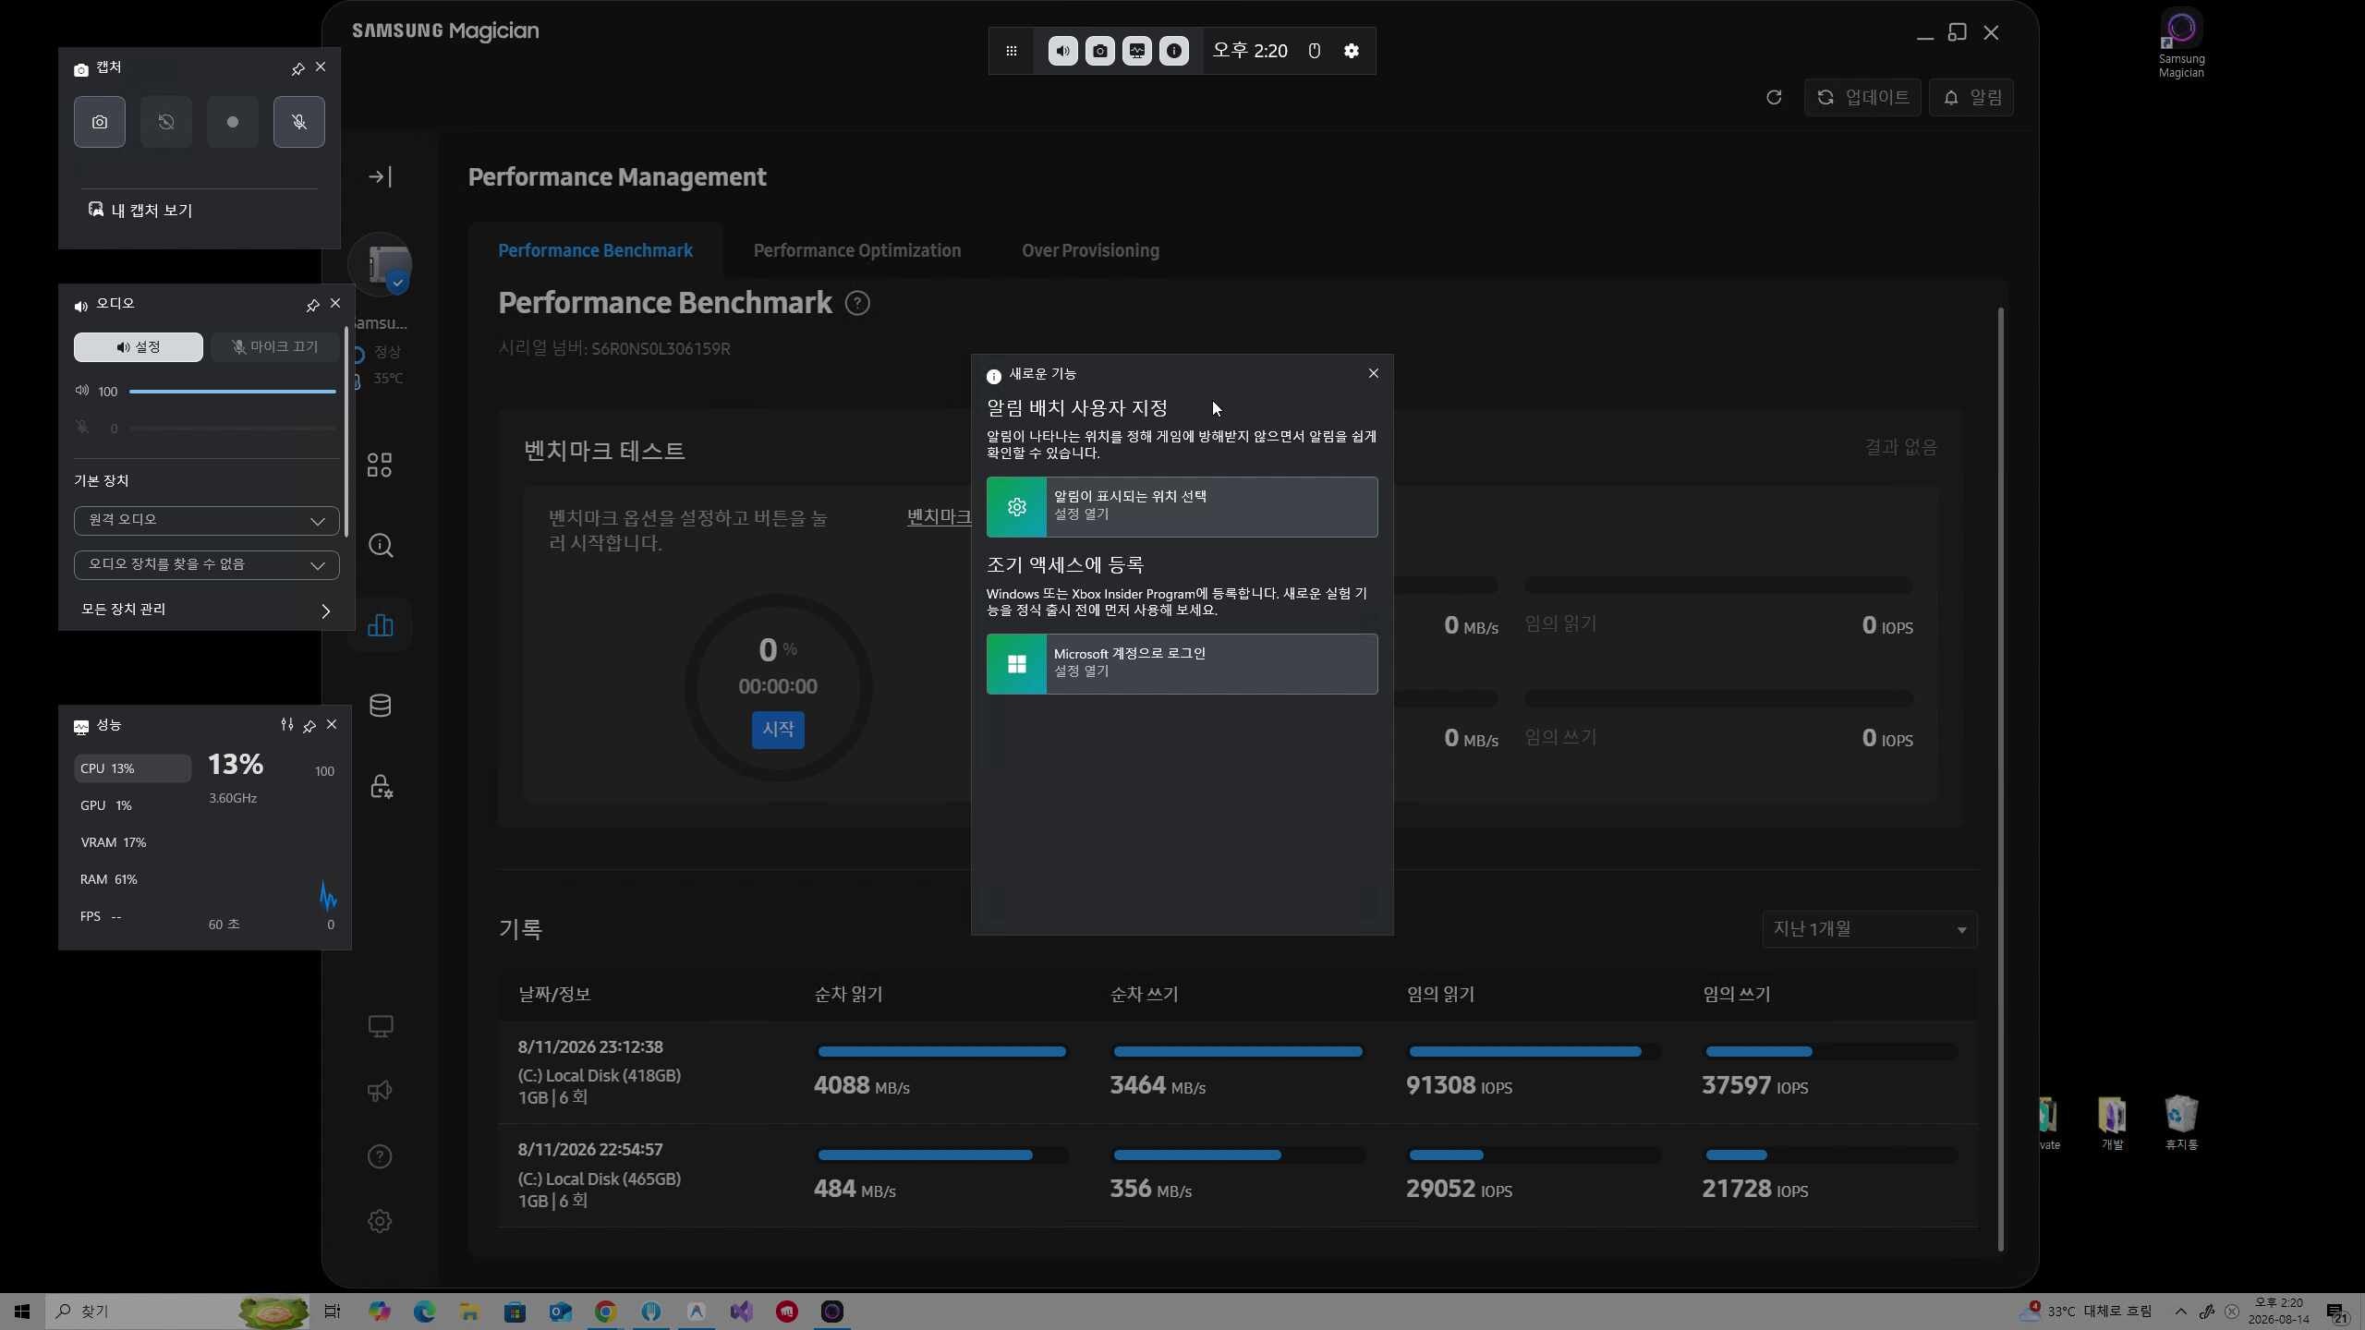
Task: Click refresh icon in Magician header
Action: tap(1774, 97)
